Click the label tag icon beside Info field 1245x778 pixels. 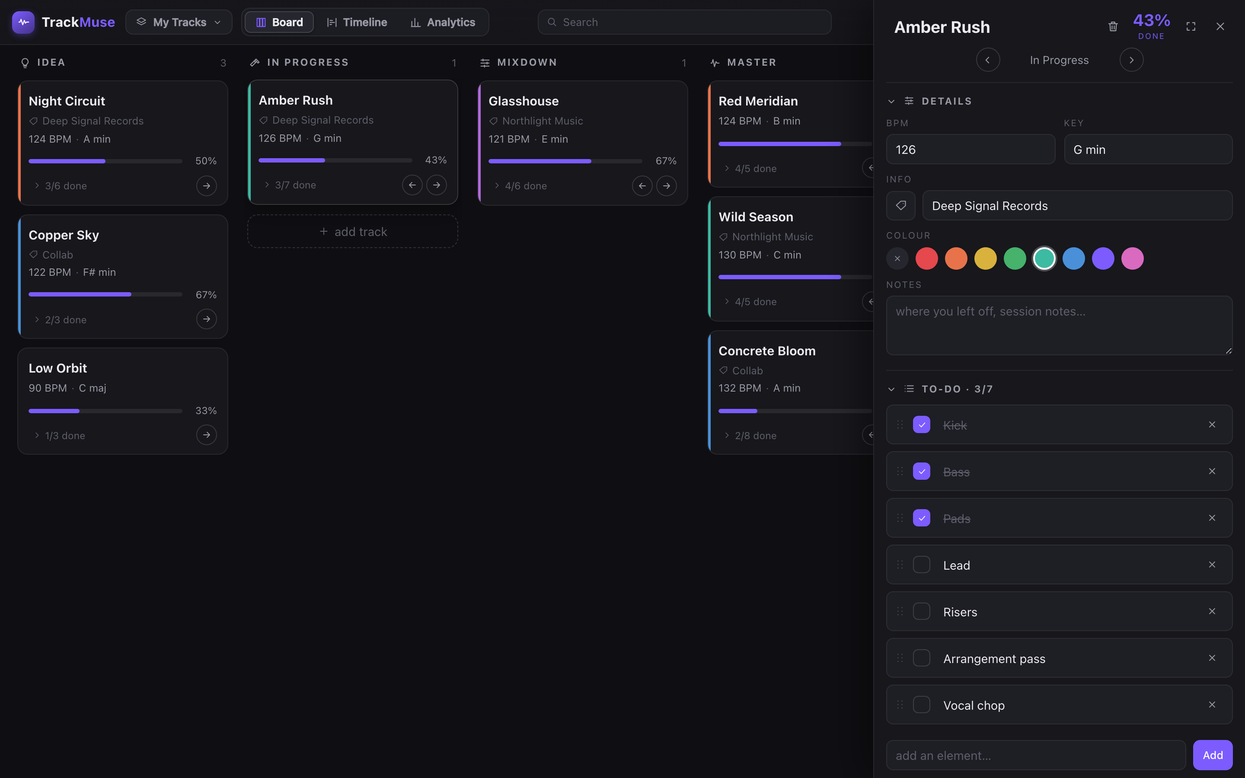[x=900, y=205]
